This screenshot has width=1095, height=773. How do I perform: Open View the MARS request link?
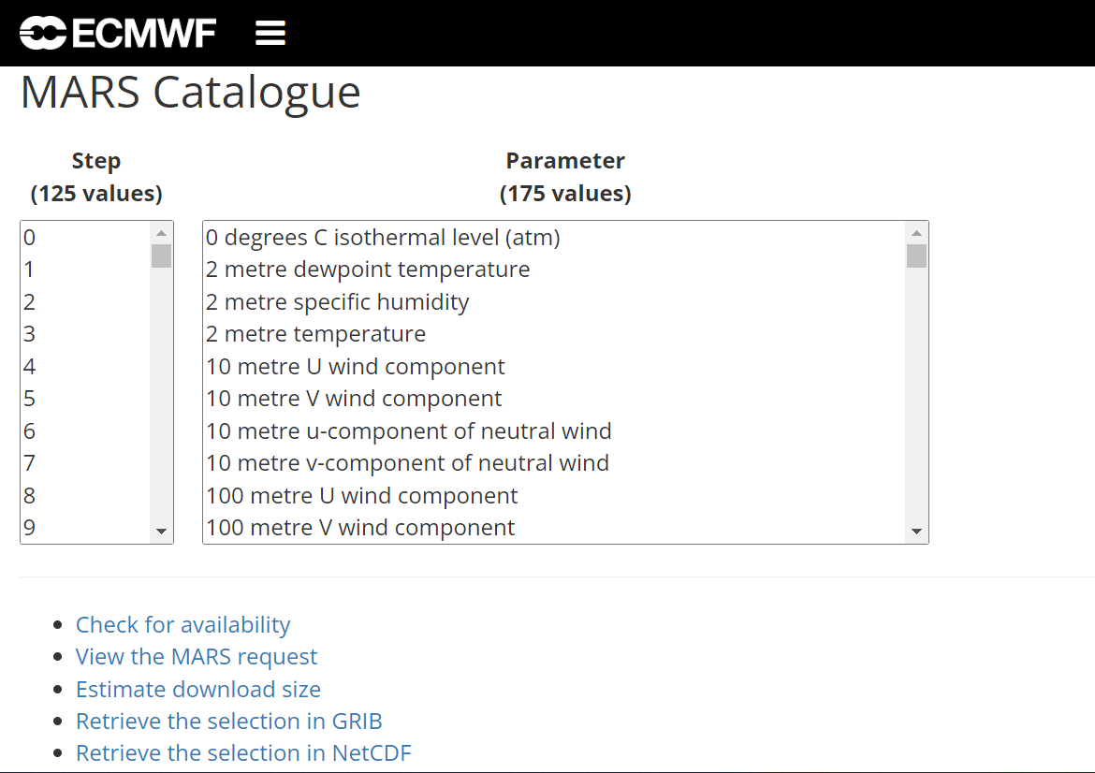[x=197, y=657]
